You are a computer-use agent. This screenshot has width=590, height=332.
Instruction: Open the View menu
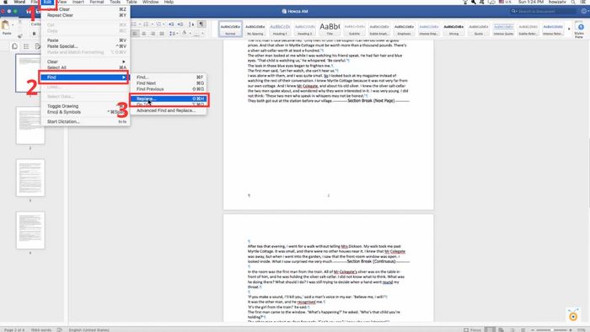(x=62, y=3)
